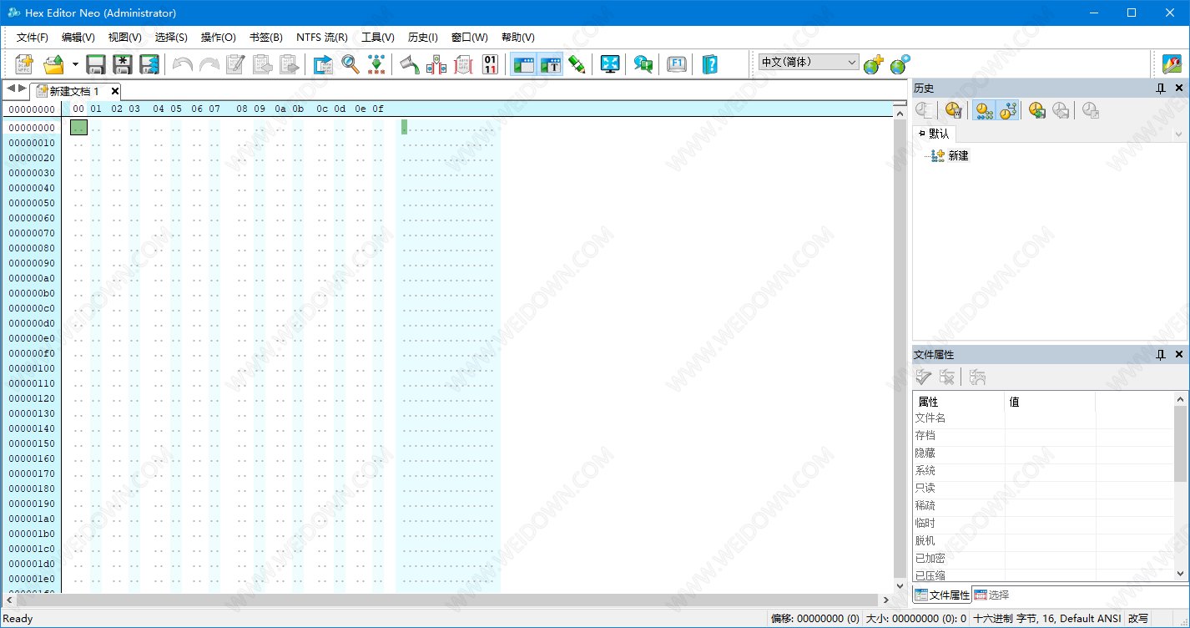Click the New document toolbar icon

coord(24,64)
